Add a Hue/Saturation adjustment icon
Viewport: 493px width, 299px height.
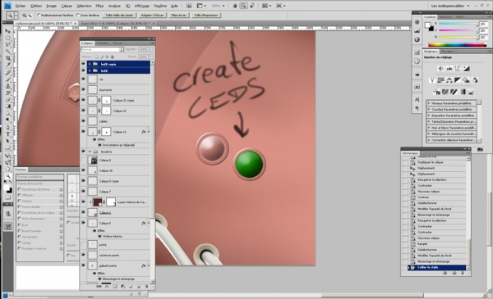coord(440,80)
